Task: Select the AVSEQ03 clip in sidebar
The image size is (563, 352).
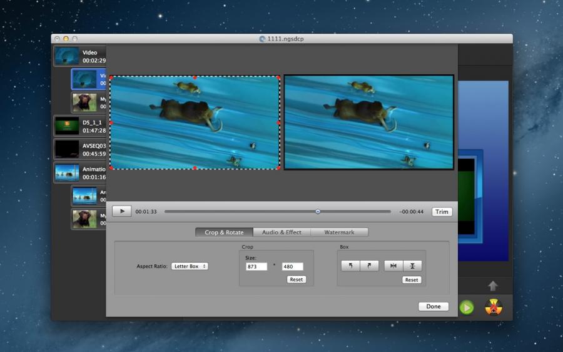Action: point(80,149)
